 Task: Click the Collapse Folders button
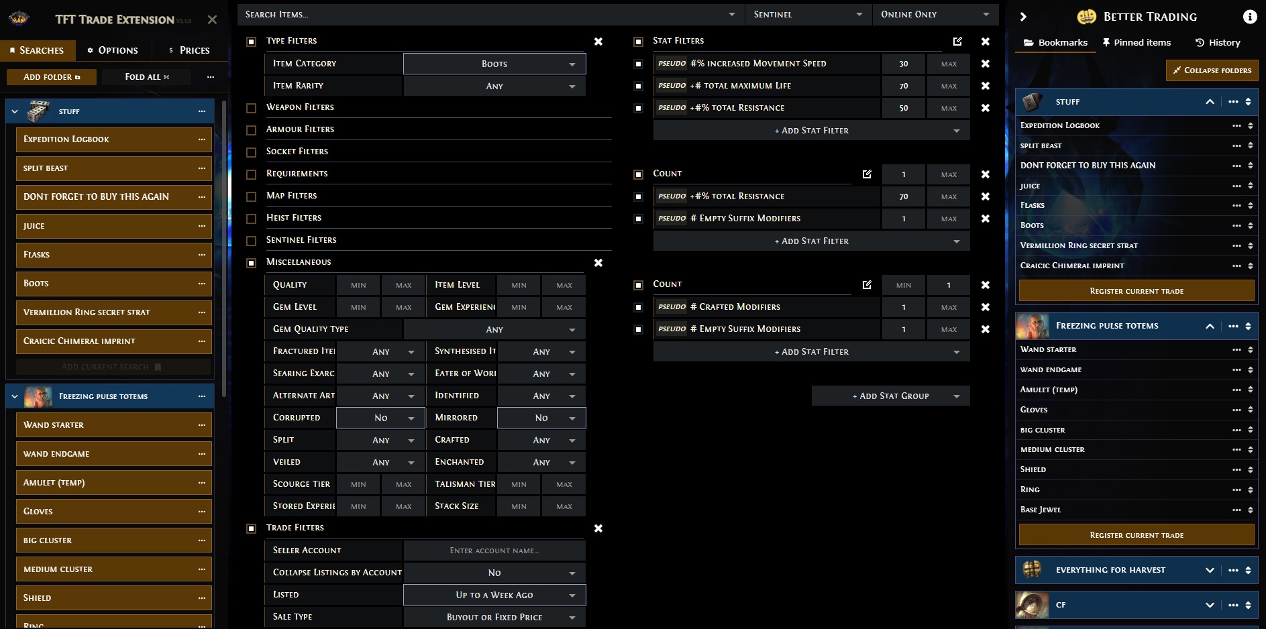pyautogui.click(x=1212, y=70)
